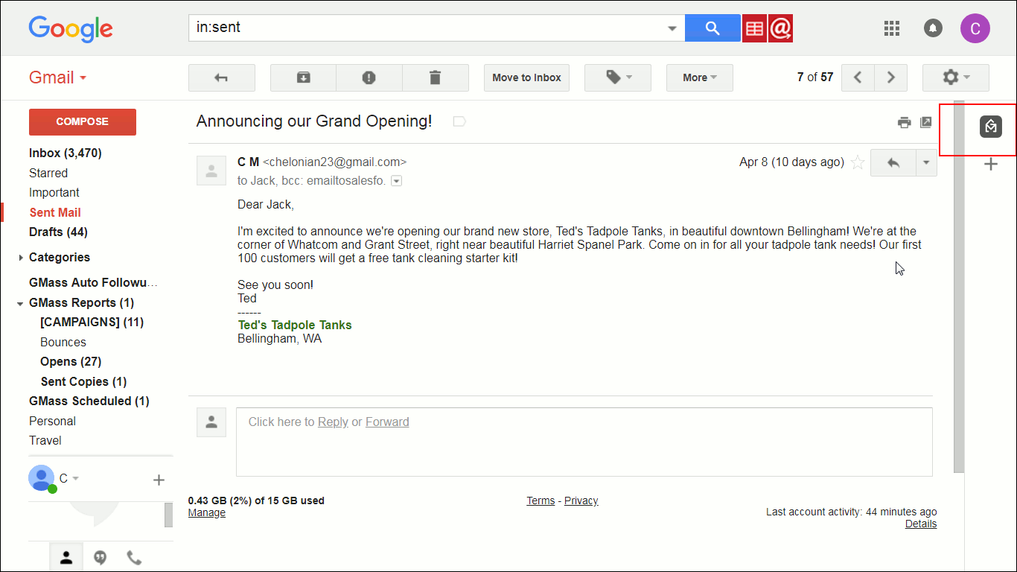This screenshot has height=572, width=1017.
Task: Open the add-on icon in side panel
Action: pos(990,127)
